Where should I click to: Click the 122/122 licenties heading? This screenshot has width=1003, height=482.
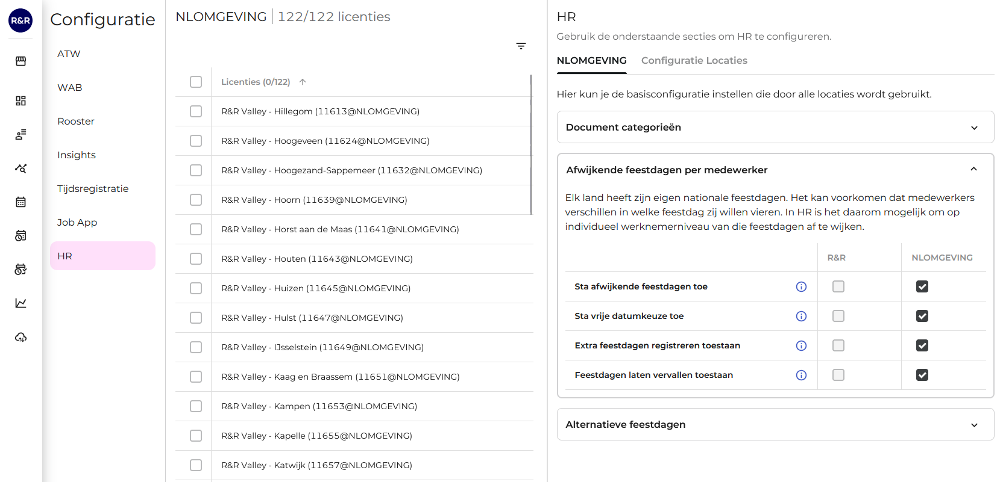[334, 17]
